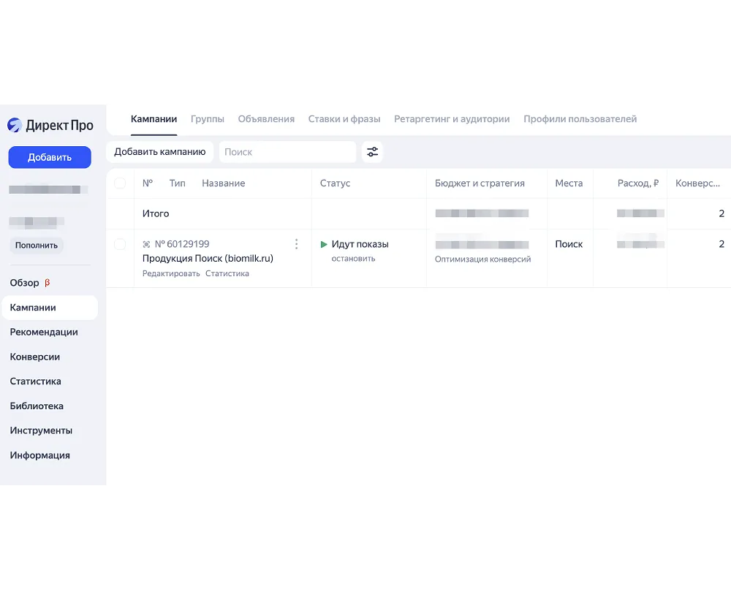Screen dimensions: 731x589
Task: Click the green play status icon
Action: tap(324, 244)
